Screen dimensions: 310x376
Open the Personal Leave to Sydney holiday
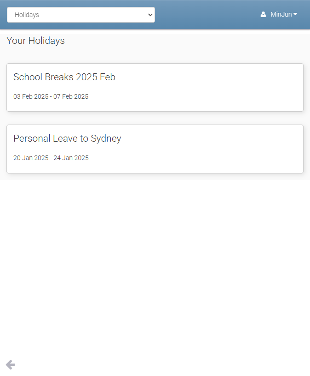pyautogui.click(x=67, y=138)
